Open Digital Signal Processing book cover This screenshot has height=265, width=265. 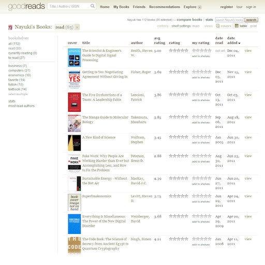tap(75, 57)
